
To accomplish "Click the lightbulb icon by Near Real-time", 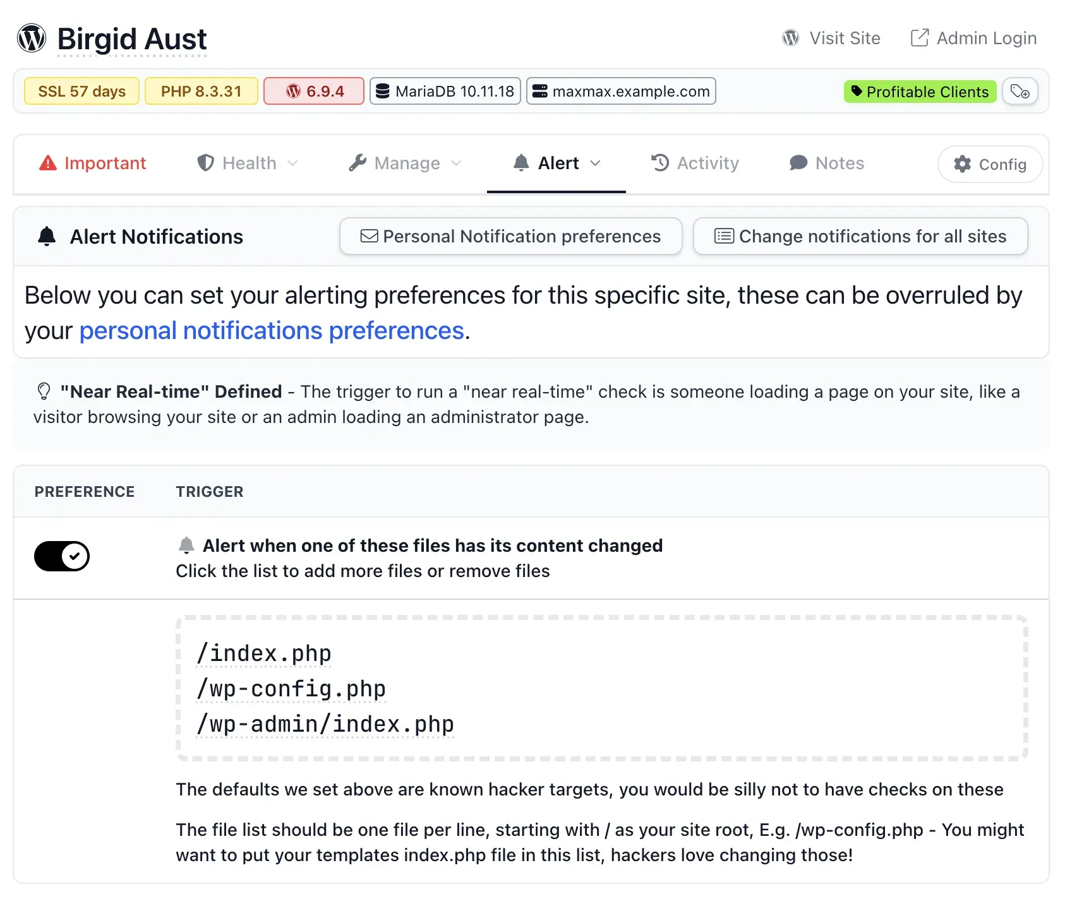I will (44, 391).
